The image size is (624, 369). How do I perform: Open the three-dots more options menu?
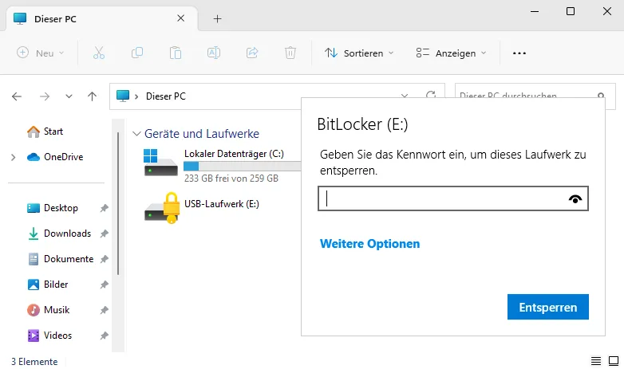[x=519, y=53]
